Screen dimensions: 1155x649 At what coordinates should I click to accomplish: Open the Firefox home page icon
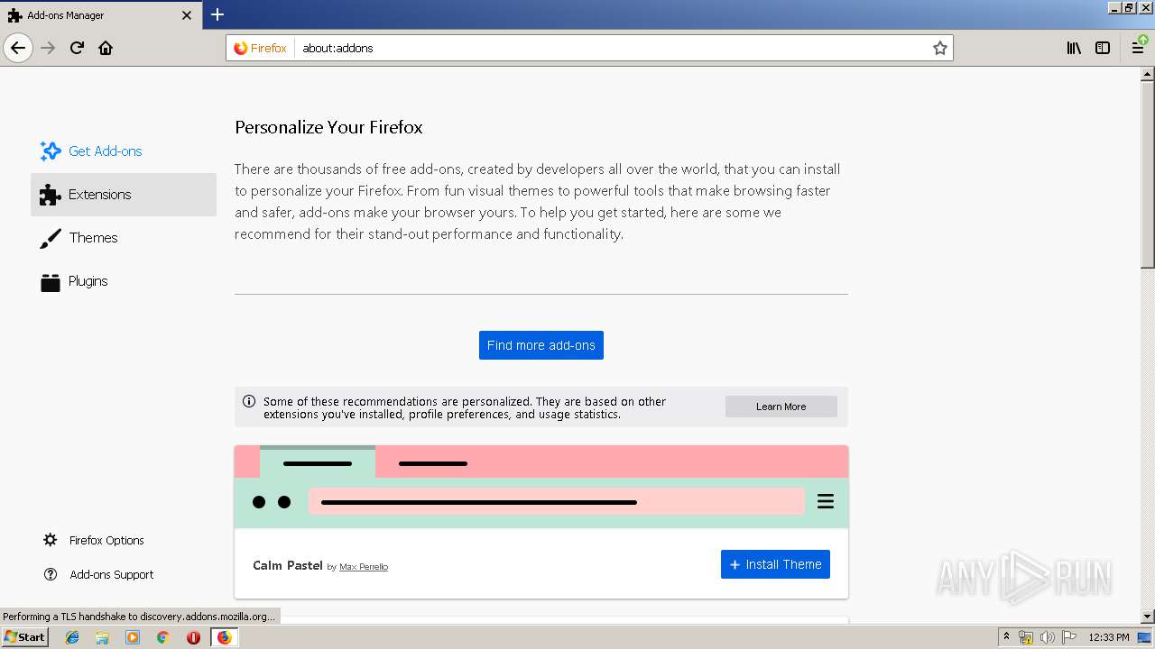[106, 48]
